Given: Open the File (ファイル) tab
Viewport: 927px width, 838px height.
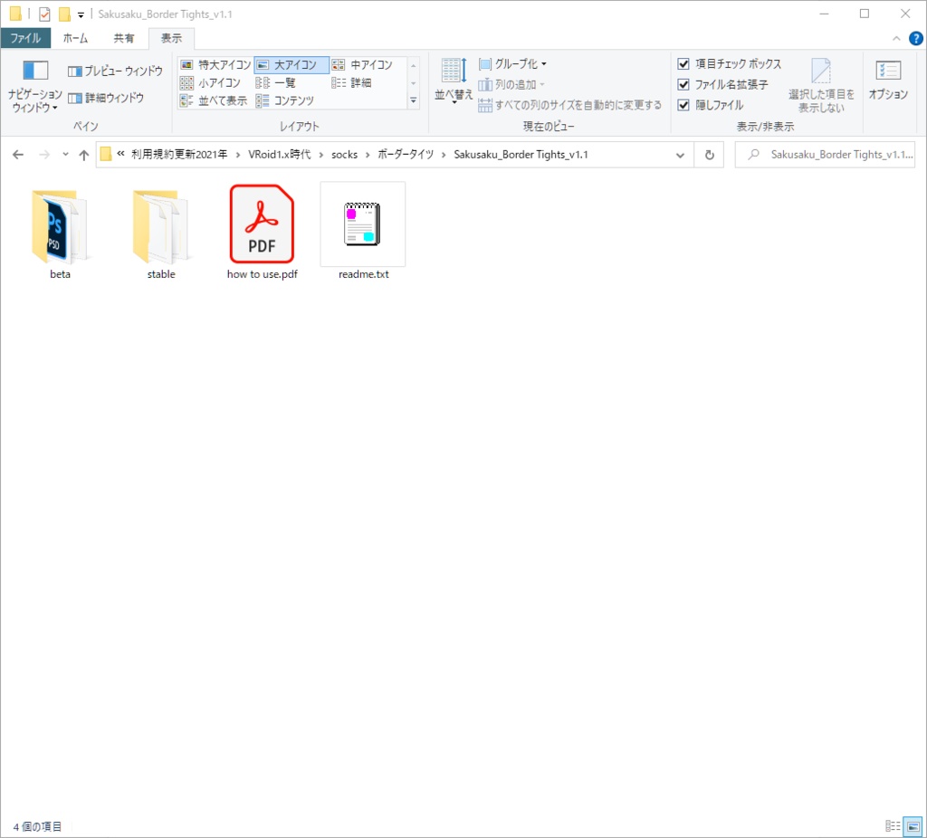Looking at the screenshot, I should tap(25, 38).
